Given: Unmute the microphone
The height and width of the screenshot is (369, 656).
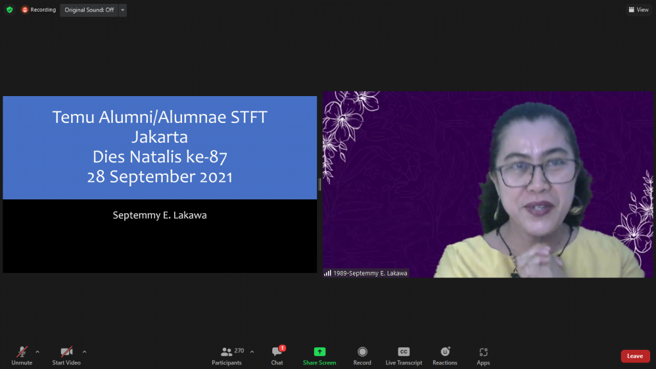Looking at the screenshot, I should click(22, 356).
